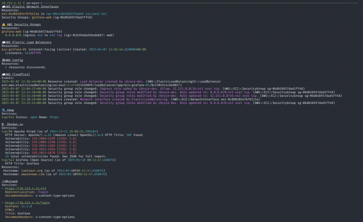Image resolution: width=363 pixels, height=222 pixels.
Task: Click the 'HTTP Title: Grafana' line
Action: pos(22,163)
